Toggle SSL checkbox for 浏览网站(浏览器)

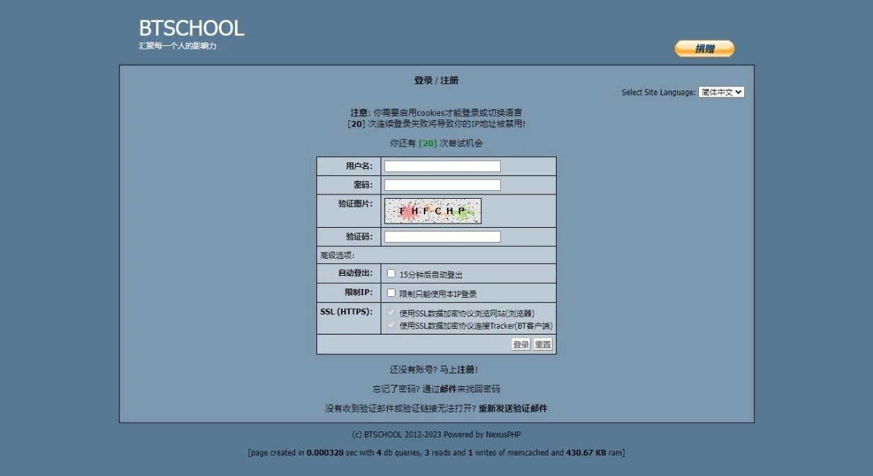pos(391,312)
